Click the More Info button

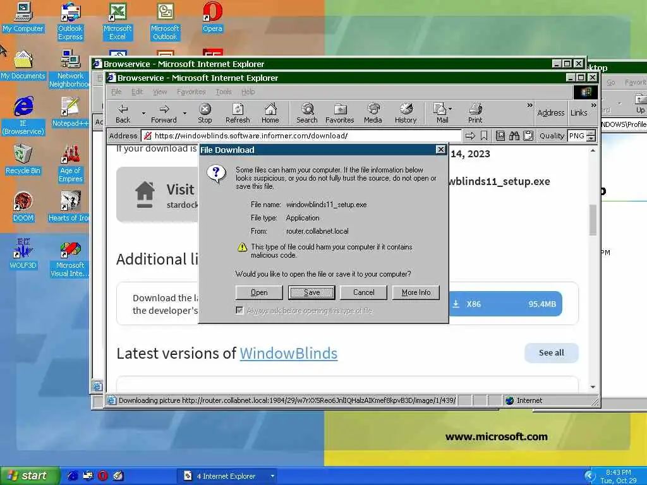point(416,292)
